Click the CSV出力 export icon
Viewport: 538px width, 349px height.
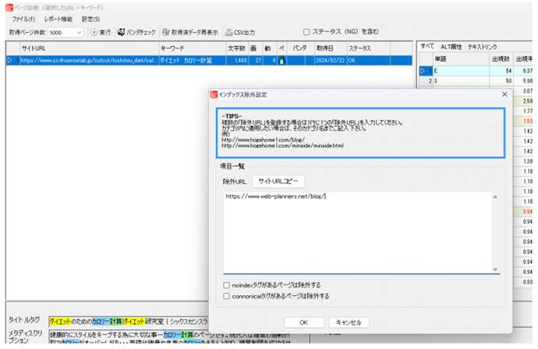[x=228, y=33]
